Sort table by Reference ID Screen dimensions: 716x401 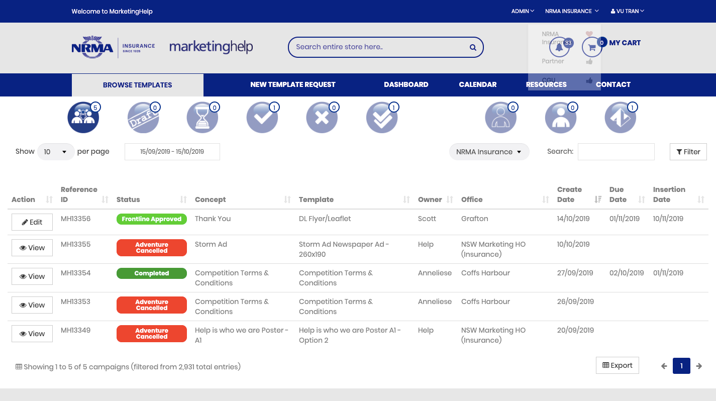[84, 194]
